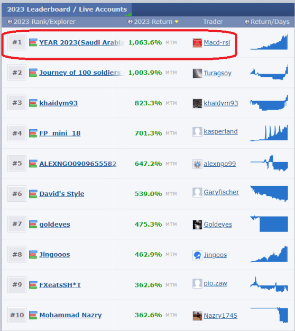This screenshot has height=331, width=295.
Task: Open khaidym93 system link in rank #3 row
Action: [58, 103]
